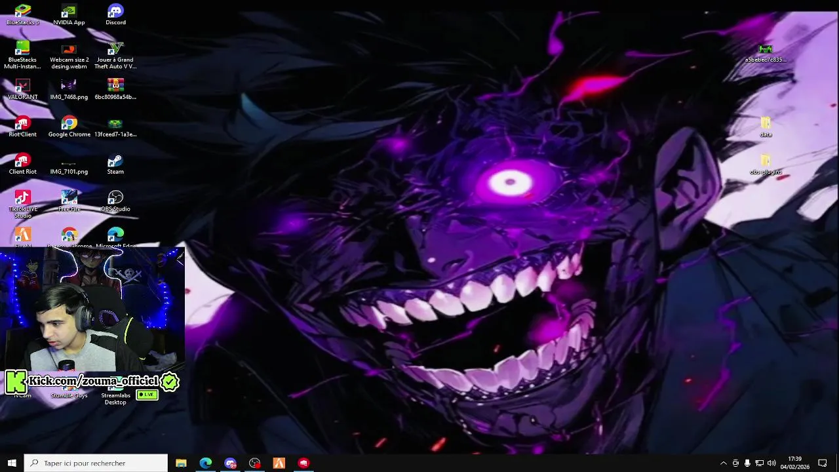The width and height of the screenshot is (839, 472).
Task: Select the Steam desktop shortcut
Action: tap(115, 164)
